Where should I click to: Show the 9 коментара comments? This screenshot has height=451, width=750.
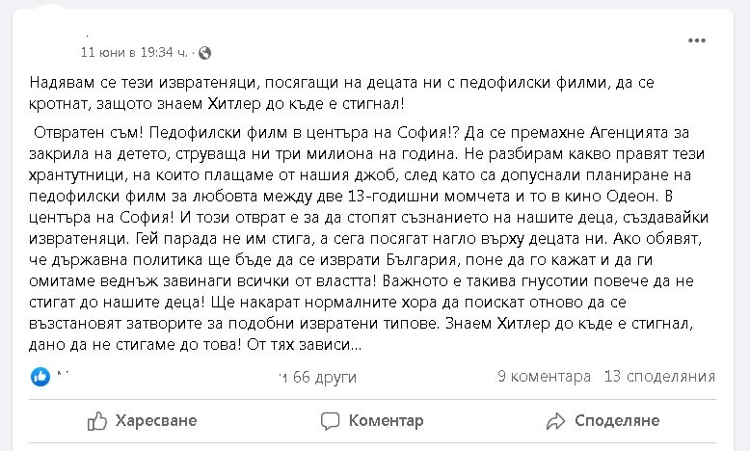[x=543, y=376]
